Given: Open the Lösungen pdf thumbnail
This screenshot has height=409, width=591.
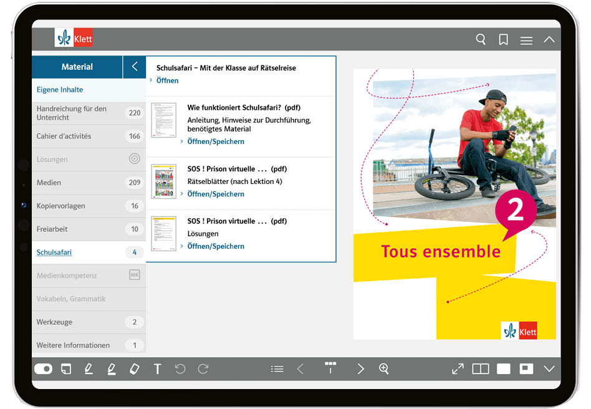Looking at the screenshot, I should click(x=163, y=234).
